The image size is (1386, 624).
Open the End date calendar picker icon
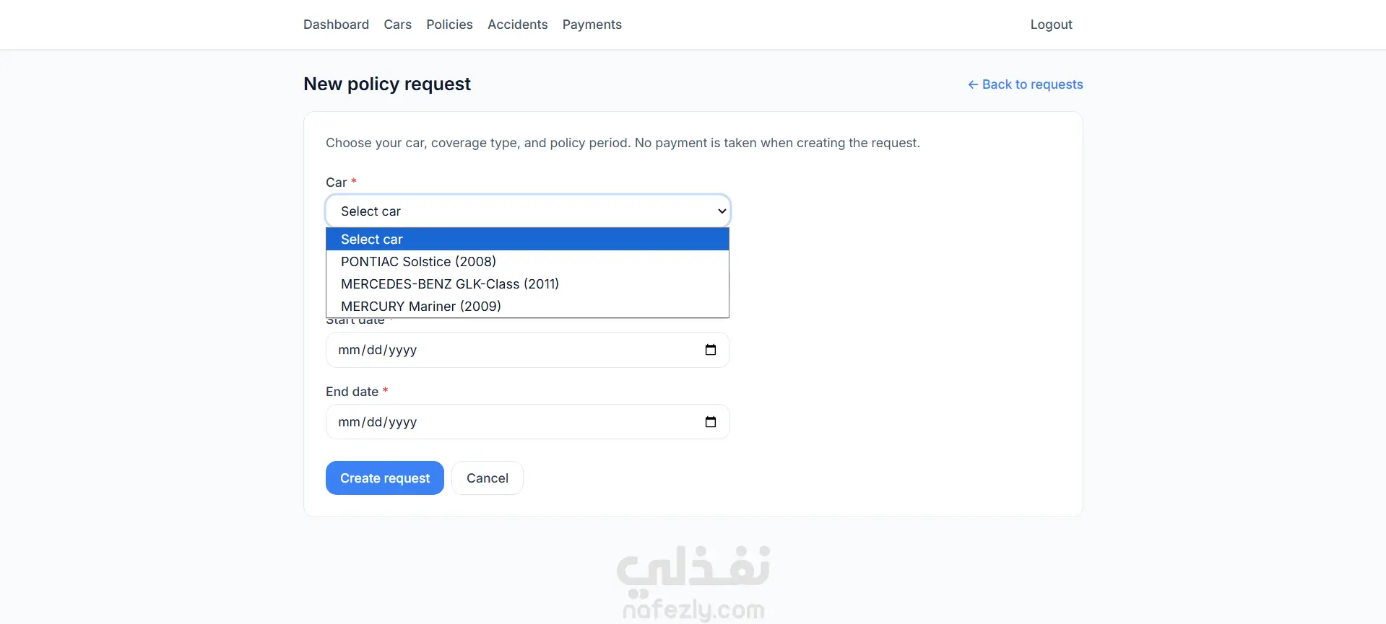(x=711, y=422)
